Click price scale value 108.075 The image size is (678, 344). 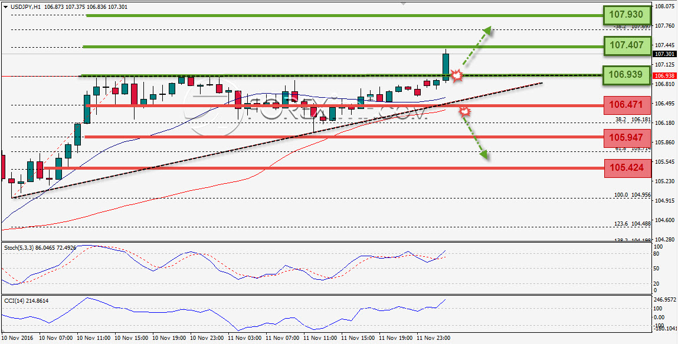(665, 6)
